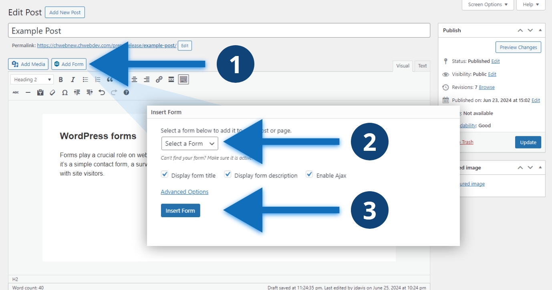
Task: Toggle the toolbar kitchen sink icon
Action: coord(183,80)
